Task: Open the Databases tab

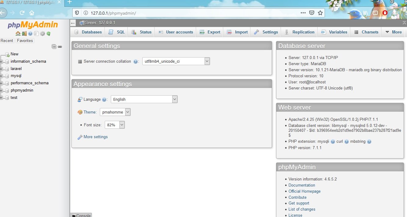Action: click(x=88, y=32)
